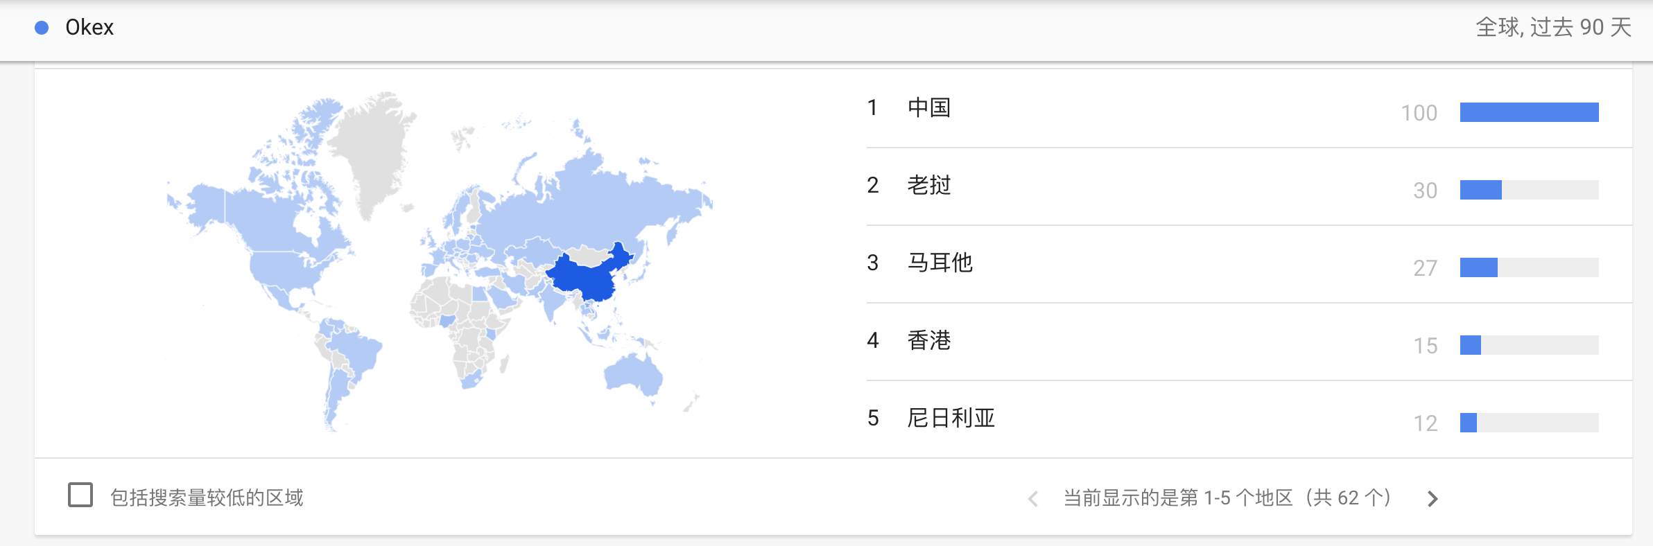Click the 包括搜索量较低的区域 label

coord(207,497)
